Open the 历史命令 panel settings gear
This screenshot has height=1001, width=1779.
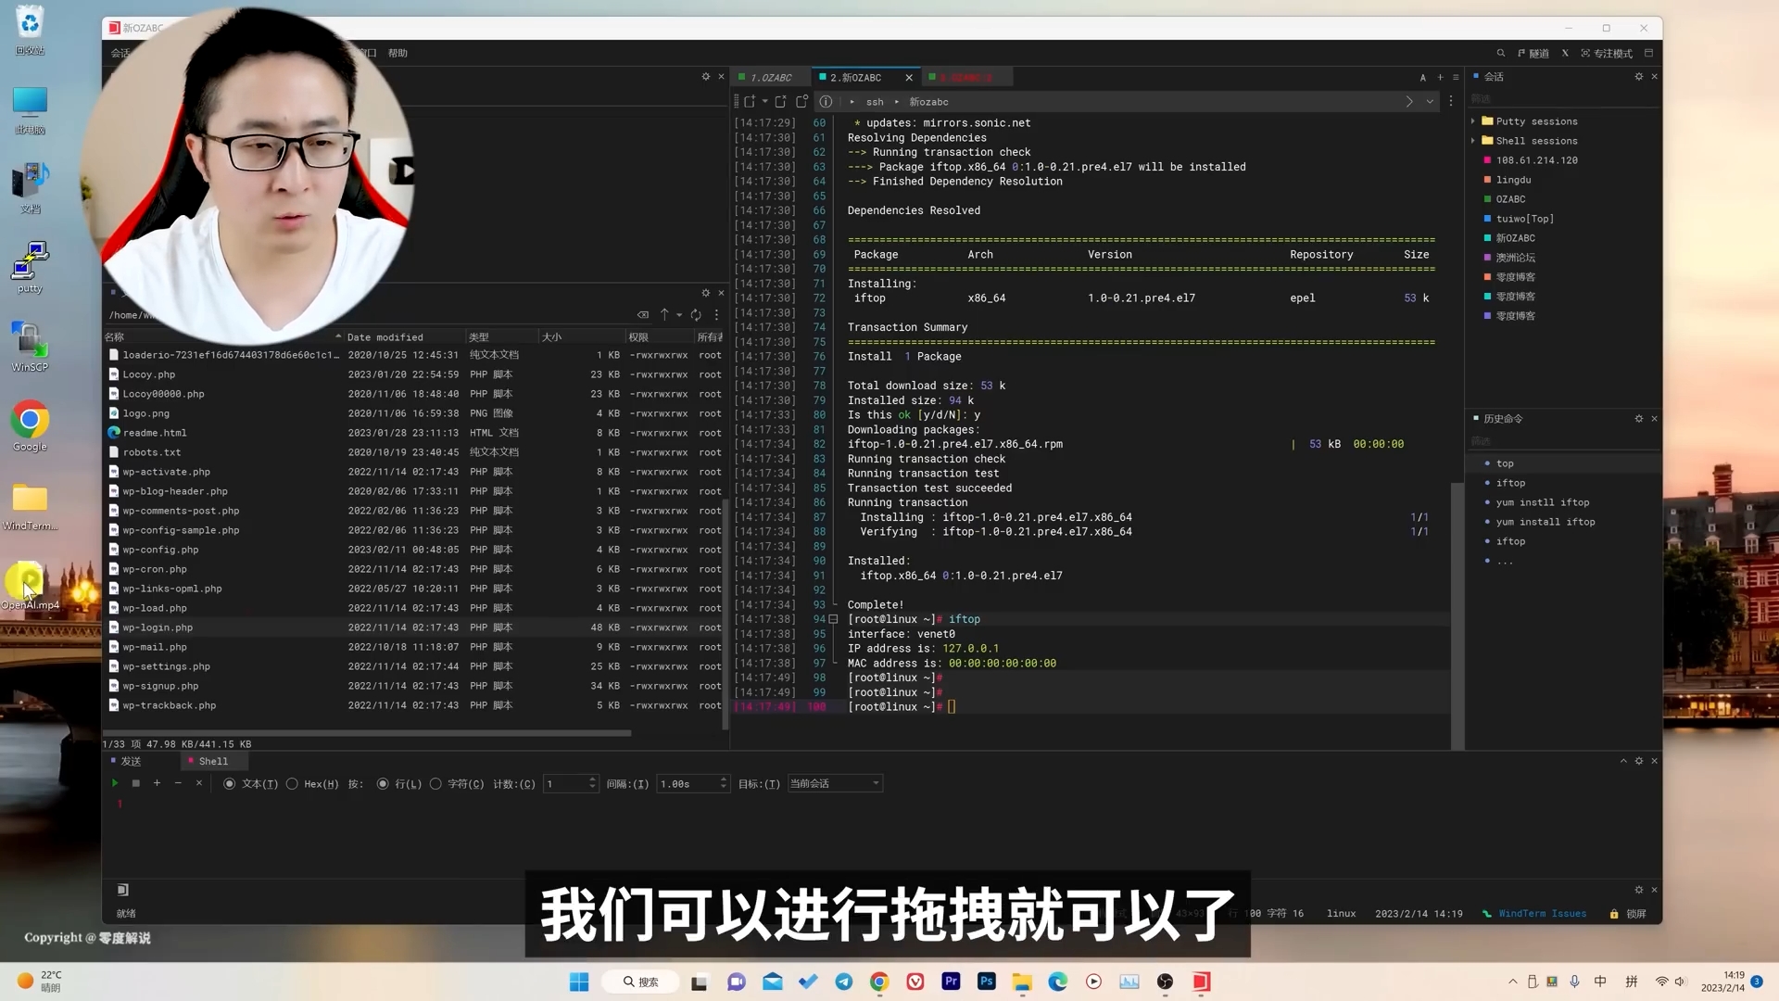1638,418
